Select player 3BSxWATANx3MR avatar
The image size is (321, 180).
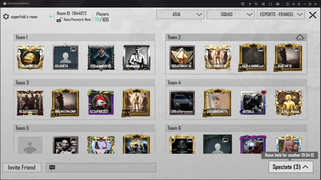(65, 102)
